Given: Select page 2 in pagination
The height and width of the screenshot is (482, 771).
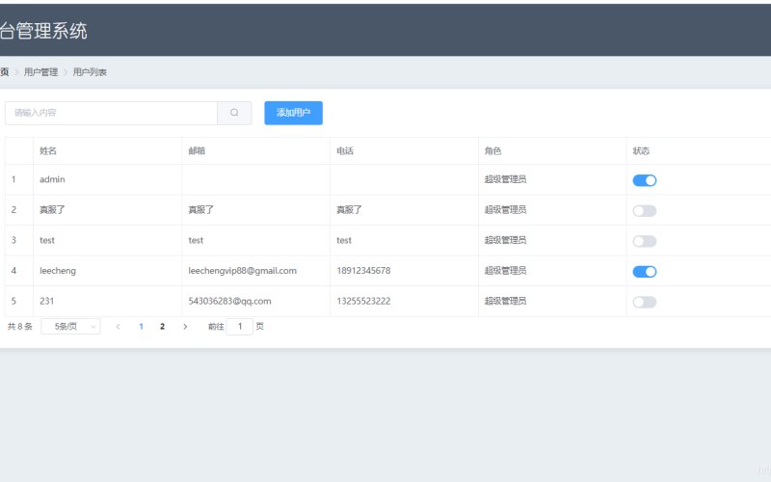Looking at the screenshot, I should (x=162, y=327).
